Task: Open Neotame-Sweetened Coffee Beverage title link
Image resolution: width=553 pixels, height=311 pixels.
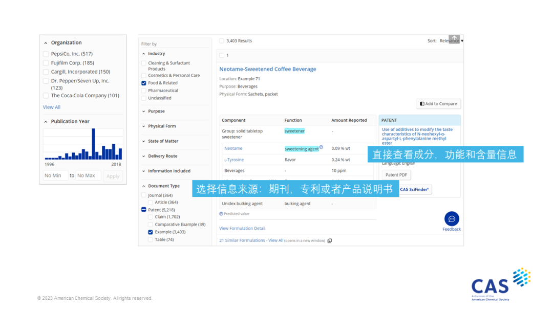Action: point(268,69)
